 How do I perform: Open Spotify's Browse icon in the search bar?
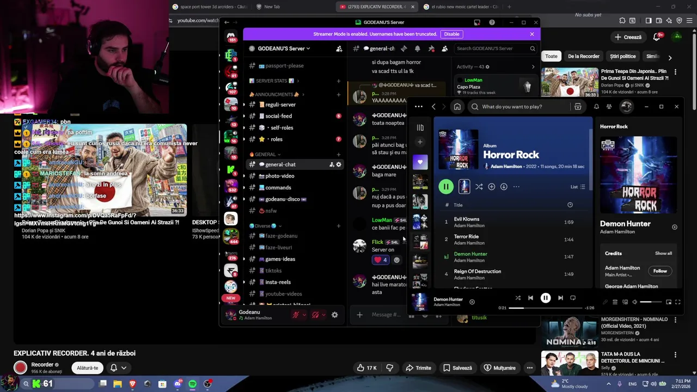(578, 107)
